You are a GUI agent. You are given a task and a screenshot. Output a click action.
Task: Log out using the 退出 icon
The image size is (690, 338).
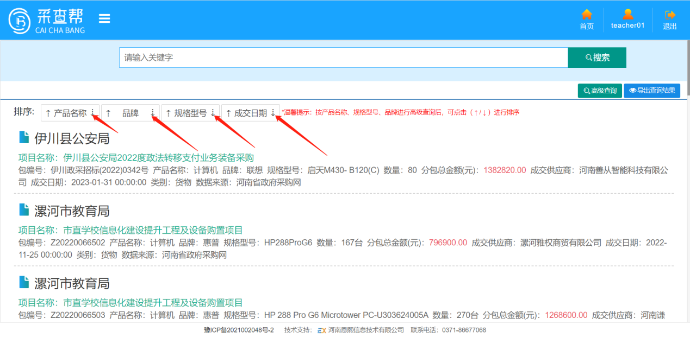(x=670, y=15)
